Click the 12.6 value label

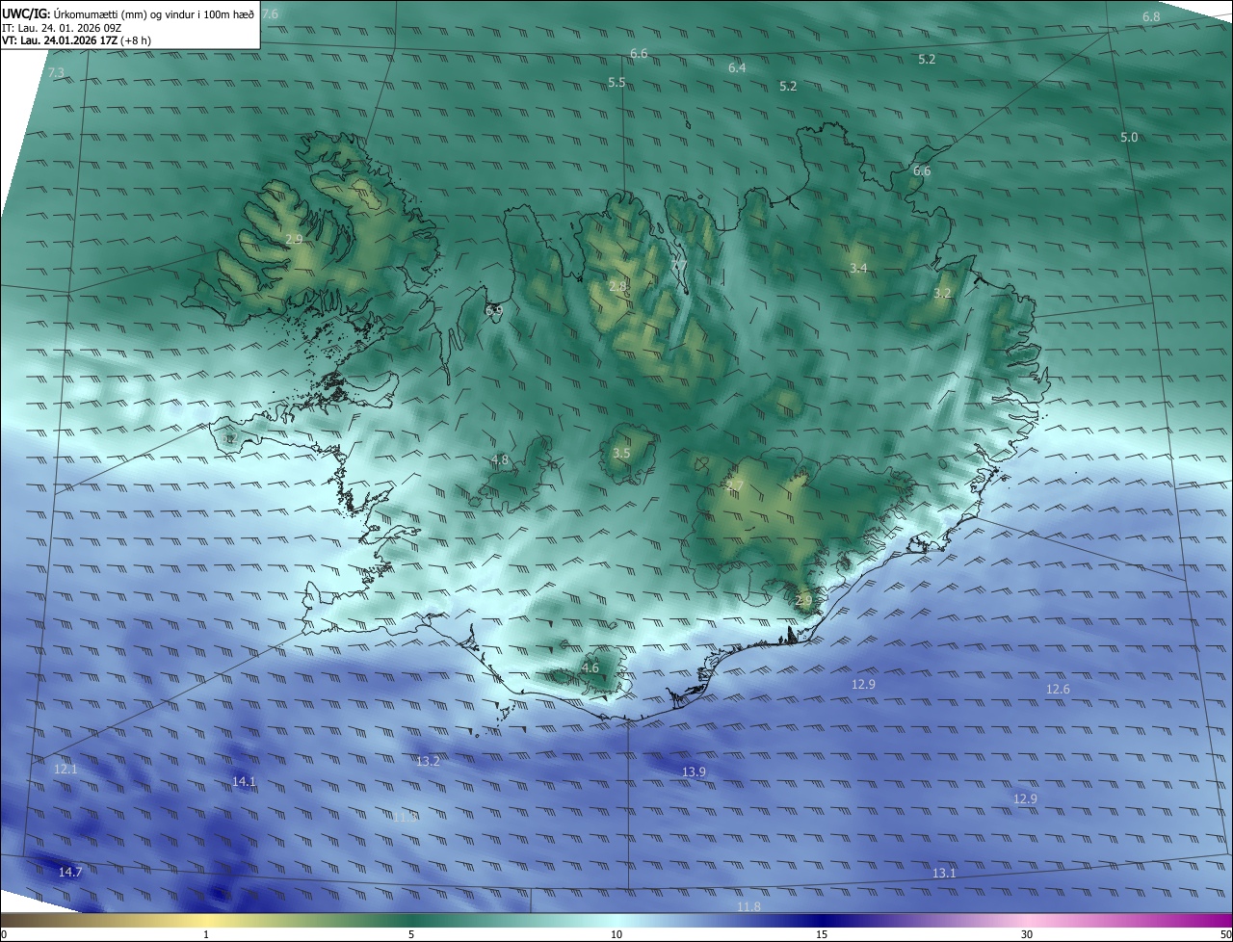coord(1058,690)
